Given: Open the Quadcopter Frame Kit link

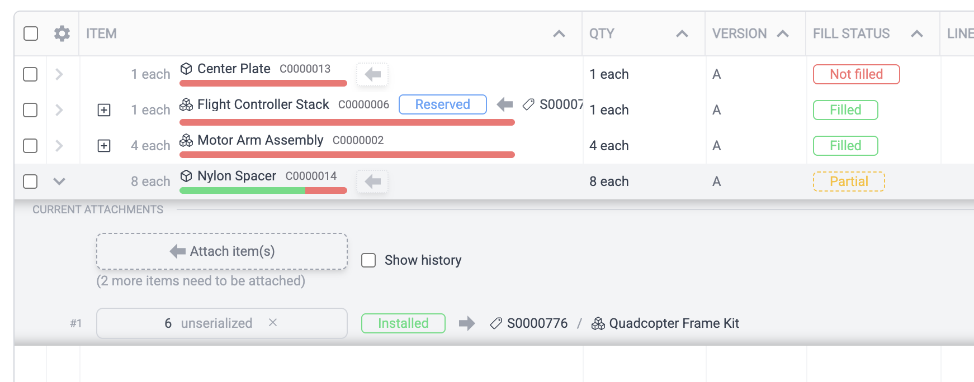Looking at the screenshot, I should coord(674,323).
